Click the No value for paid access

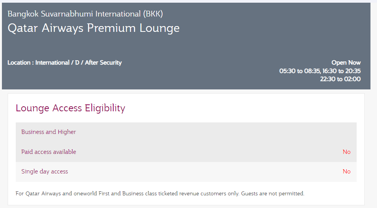[x=346, y=152]
